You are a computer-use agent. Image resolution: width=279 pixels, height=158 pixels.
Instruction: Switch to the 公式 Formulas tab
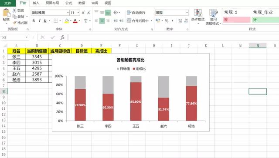68,3
